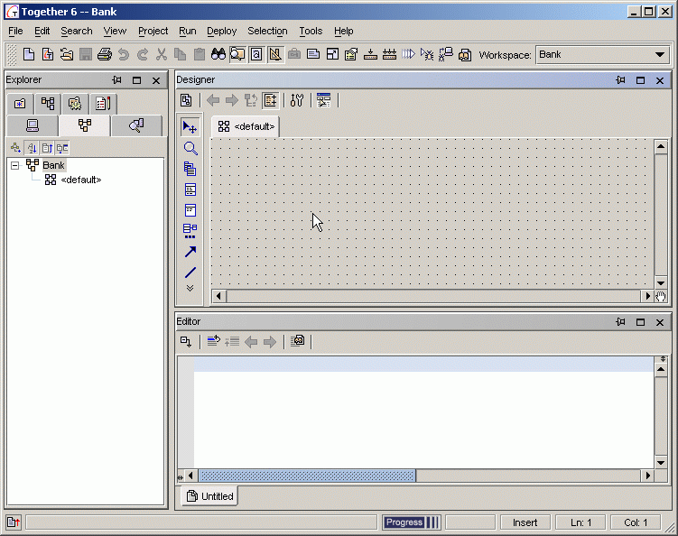Choose the blue arrow link tool

click(x=190, y=252)
